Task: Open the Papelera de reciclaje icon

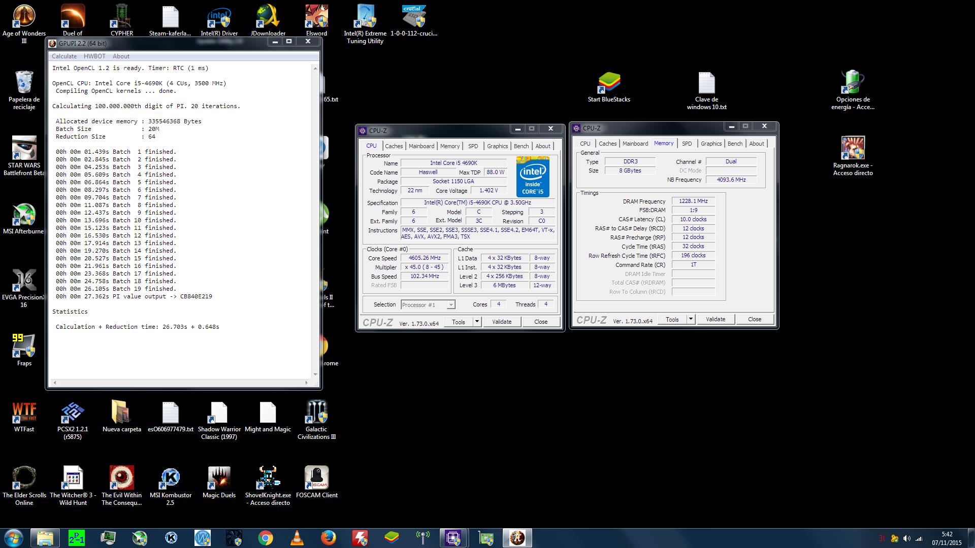Action: [24, 90]
